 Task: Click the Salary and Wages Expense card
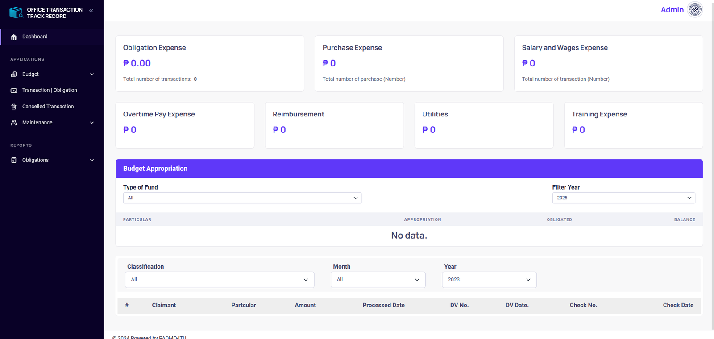[609, 63]
